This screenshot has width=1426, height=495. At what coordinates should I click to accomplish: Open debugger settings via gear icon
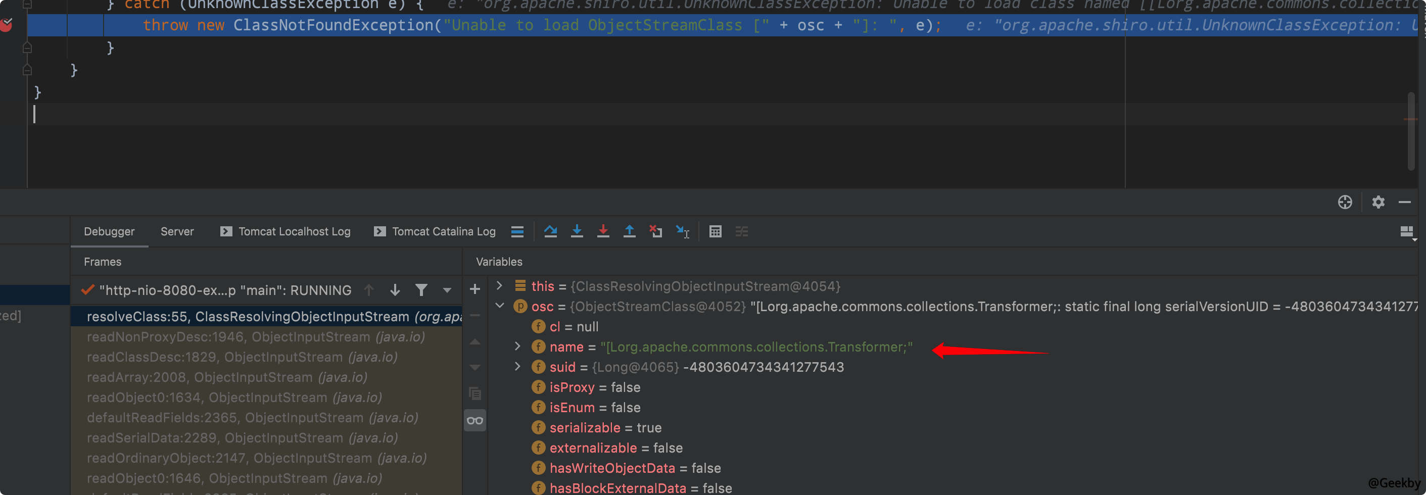[1379, 202]
